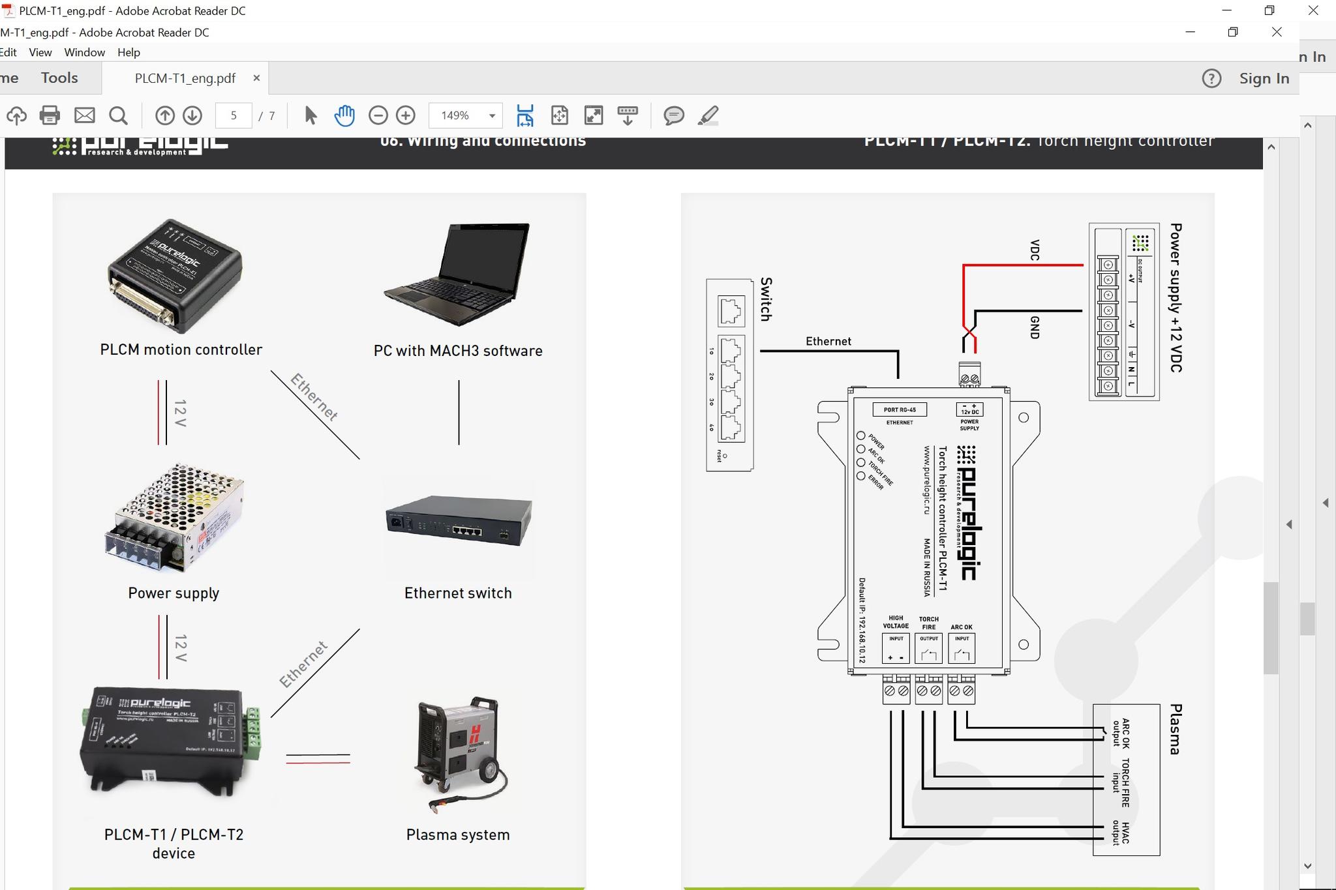Screen dimensions: 1336x890
Task: Toggle full screen view mode
Action: click(x=593, y=115)
